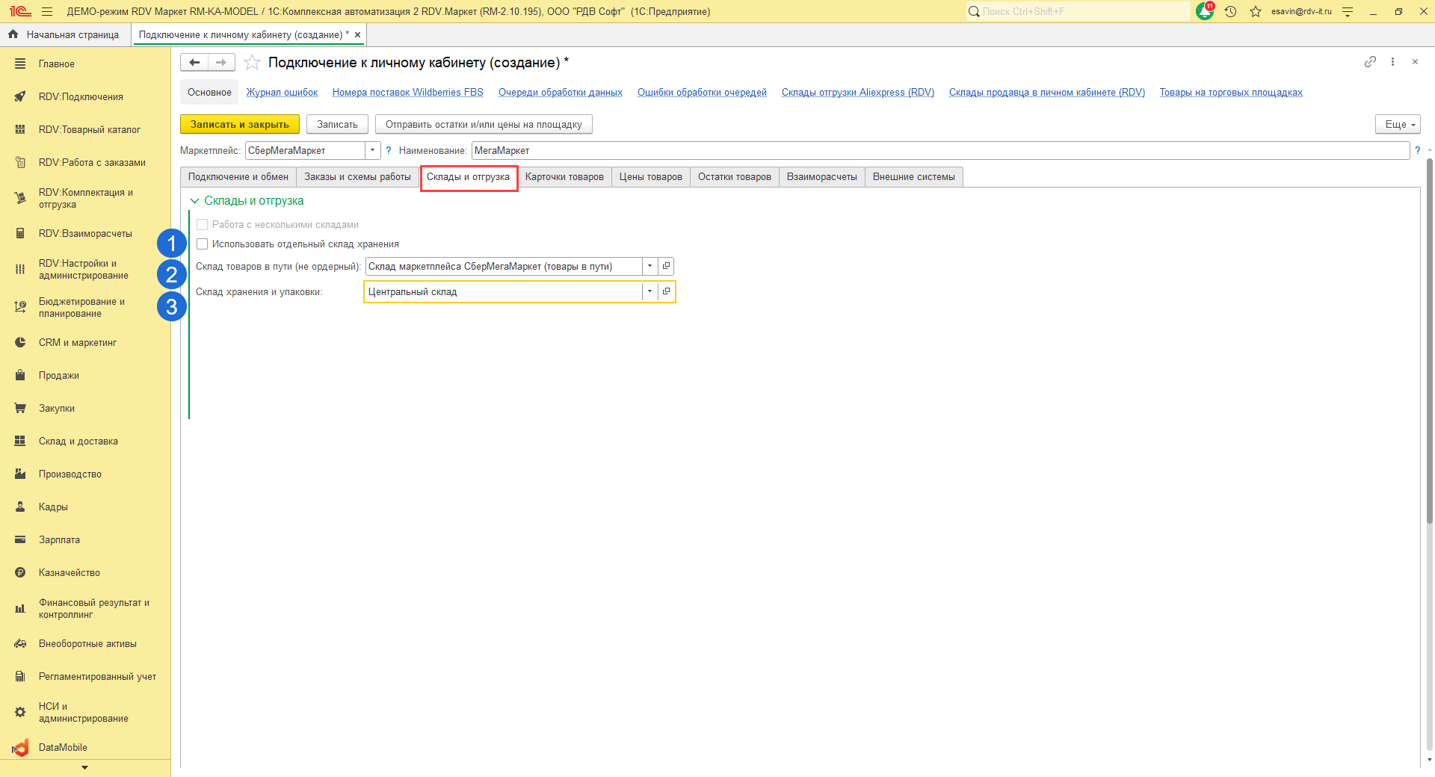Screen dimensions: 1435x777
Task: Click the Наименование input field
Action: pyautogui.click(x=939, y=151)
